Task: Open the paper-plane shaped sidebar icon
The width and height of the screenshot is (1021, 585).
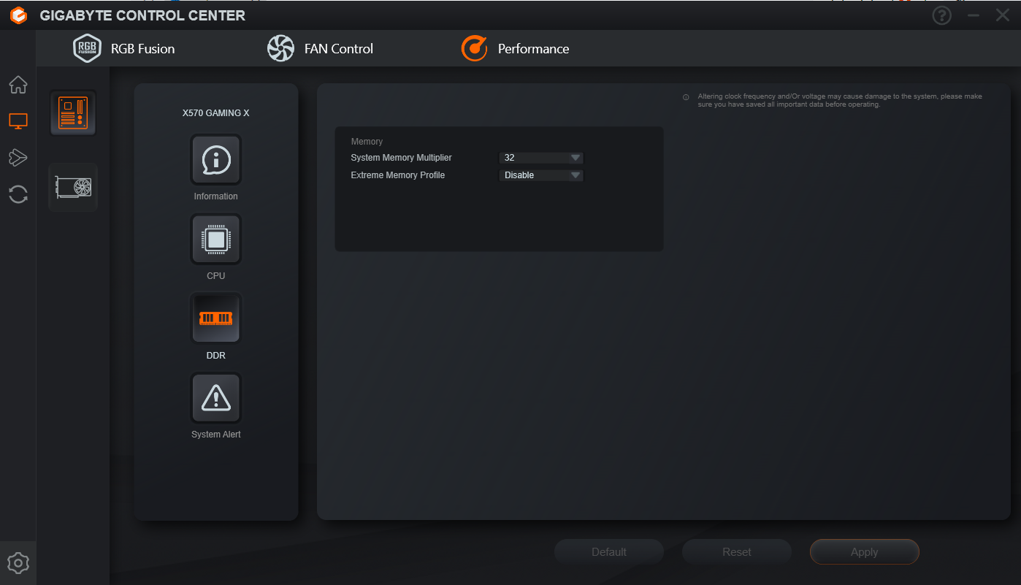Action: 18,158
